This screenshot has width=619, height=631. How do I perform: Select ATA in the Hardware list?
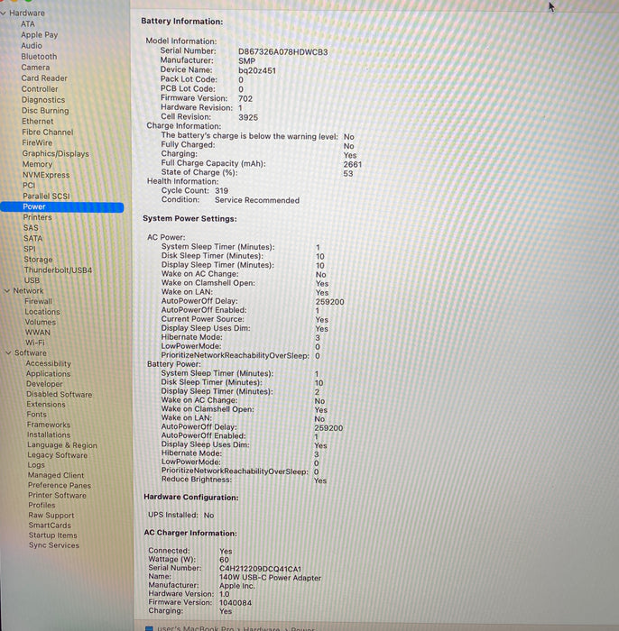coord(28,23)
